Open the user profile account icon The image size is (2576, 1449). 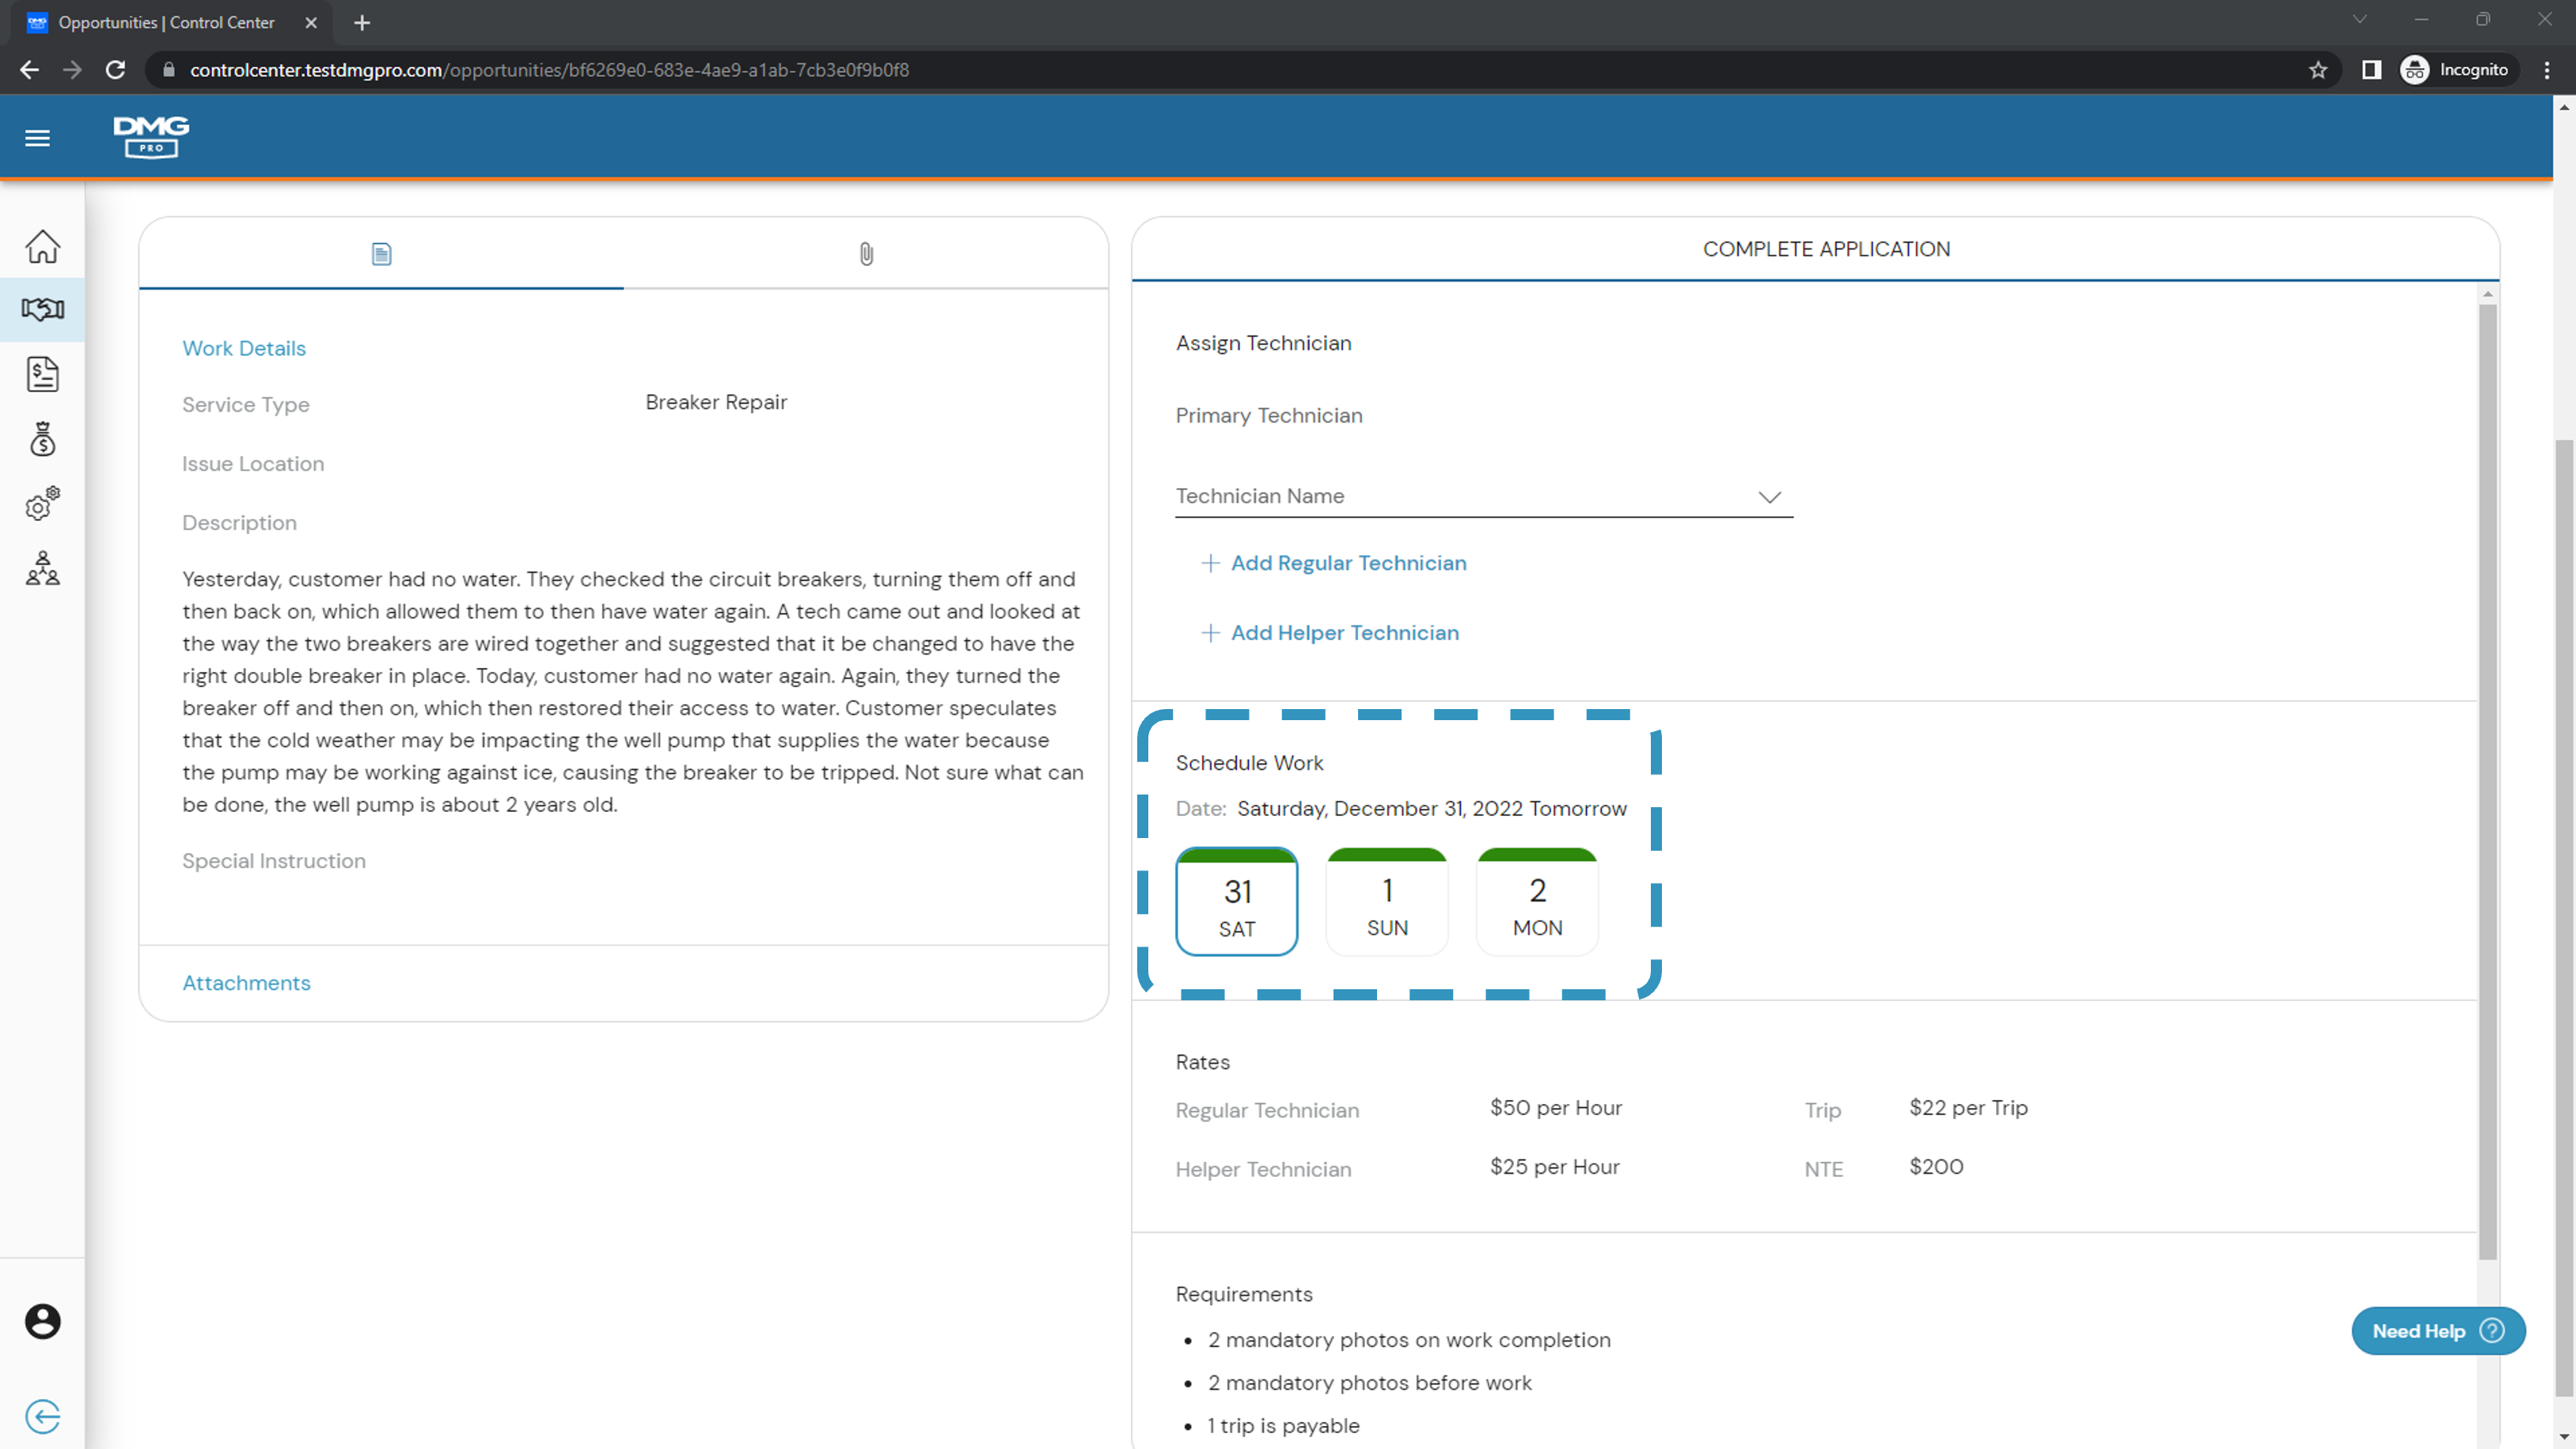pos(42,1321)
